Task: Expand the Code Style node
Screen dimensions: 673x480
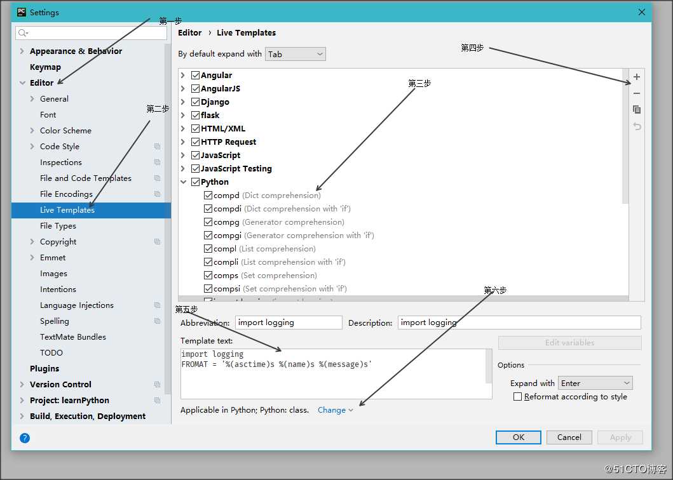Action: (32, 146)
